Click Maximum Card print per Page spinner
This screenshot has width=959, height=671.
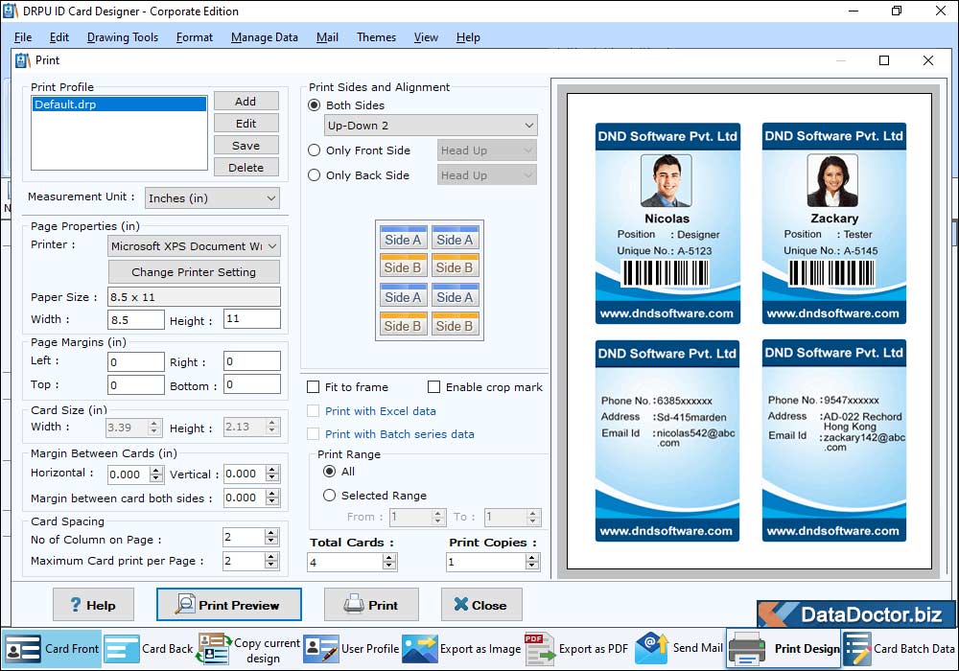[271, 561]
